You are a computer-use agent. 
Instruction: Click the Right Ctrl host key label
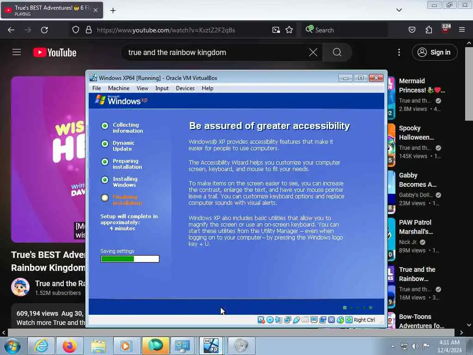point(364,320)
